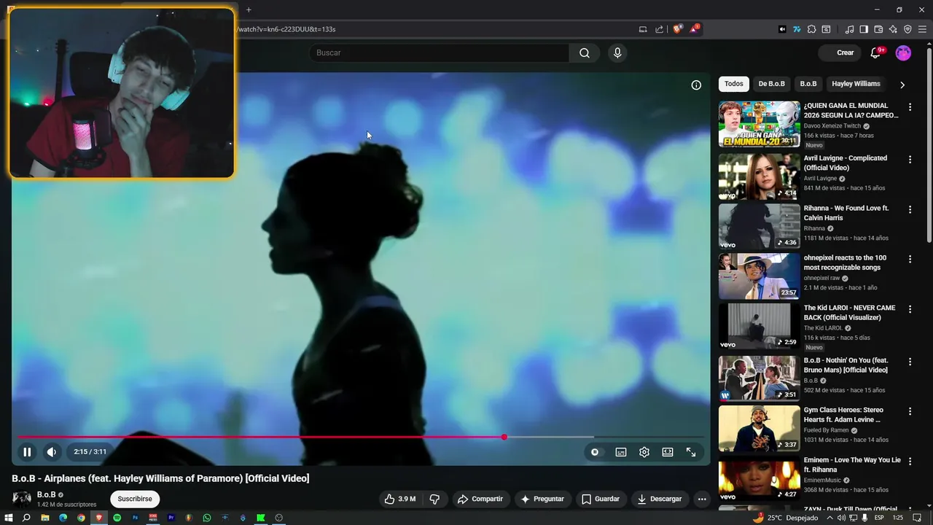933x525 pixels.
Task: Open a new browser tab
Action: coord(249,9)
